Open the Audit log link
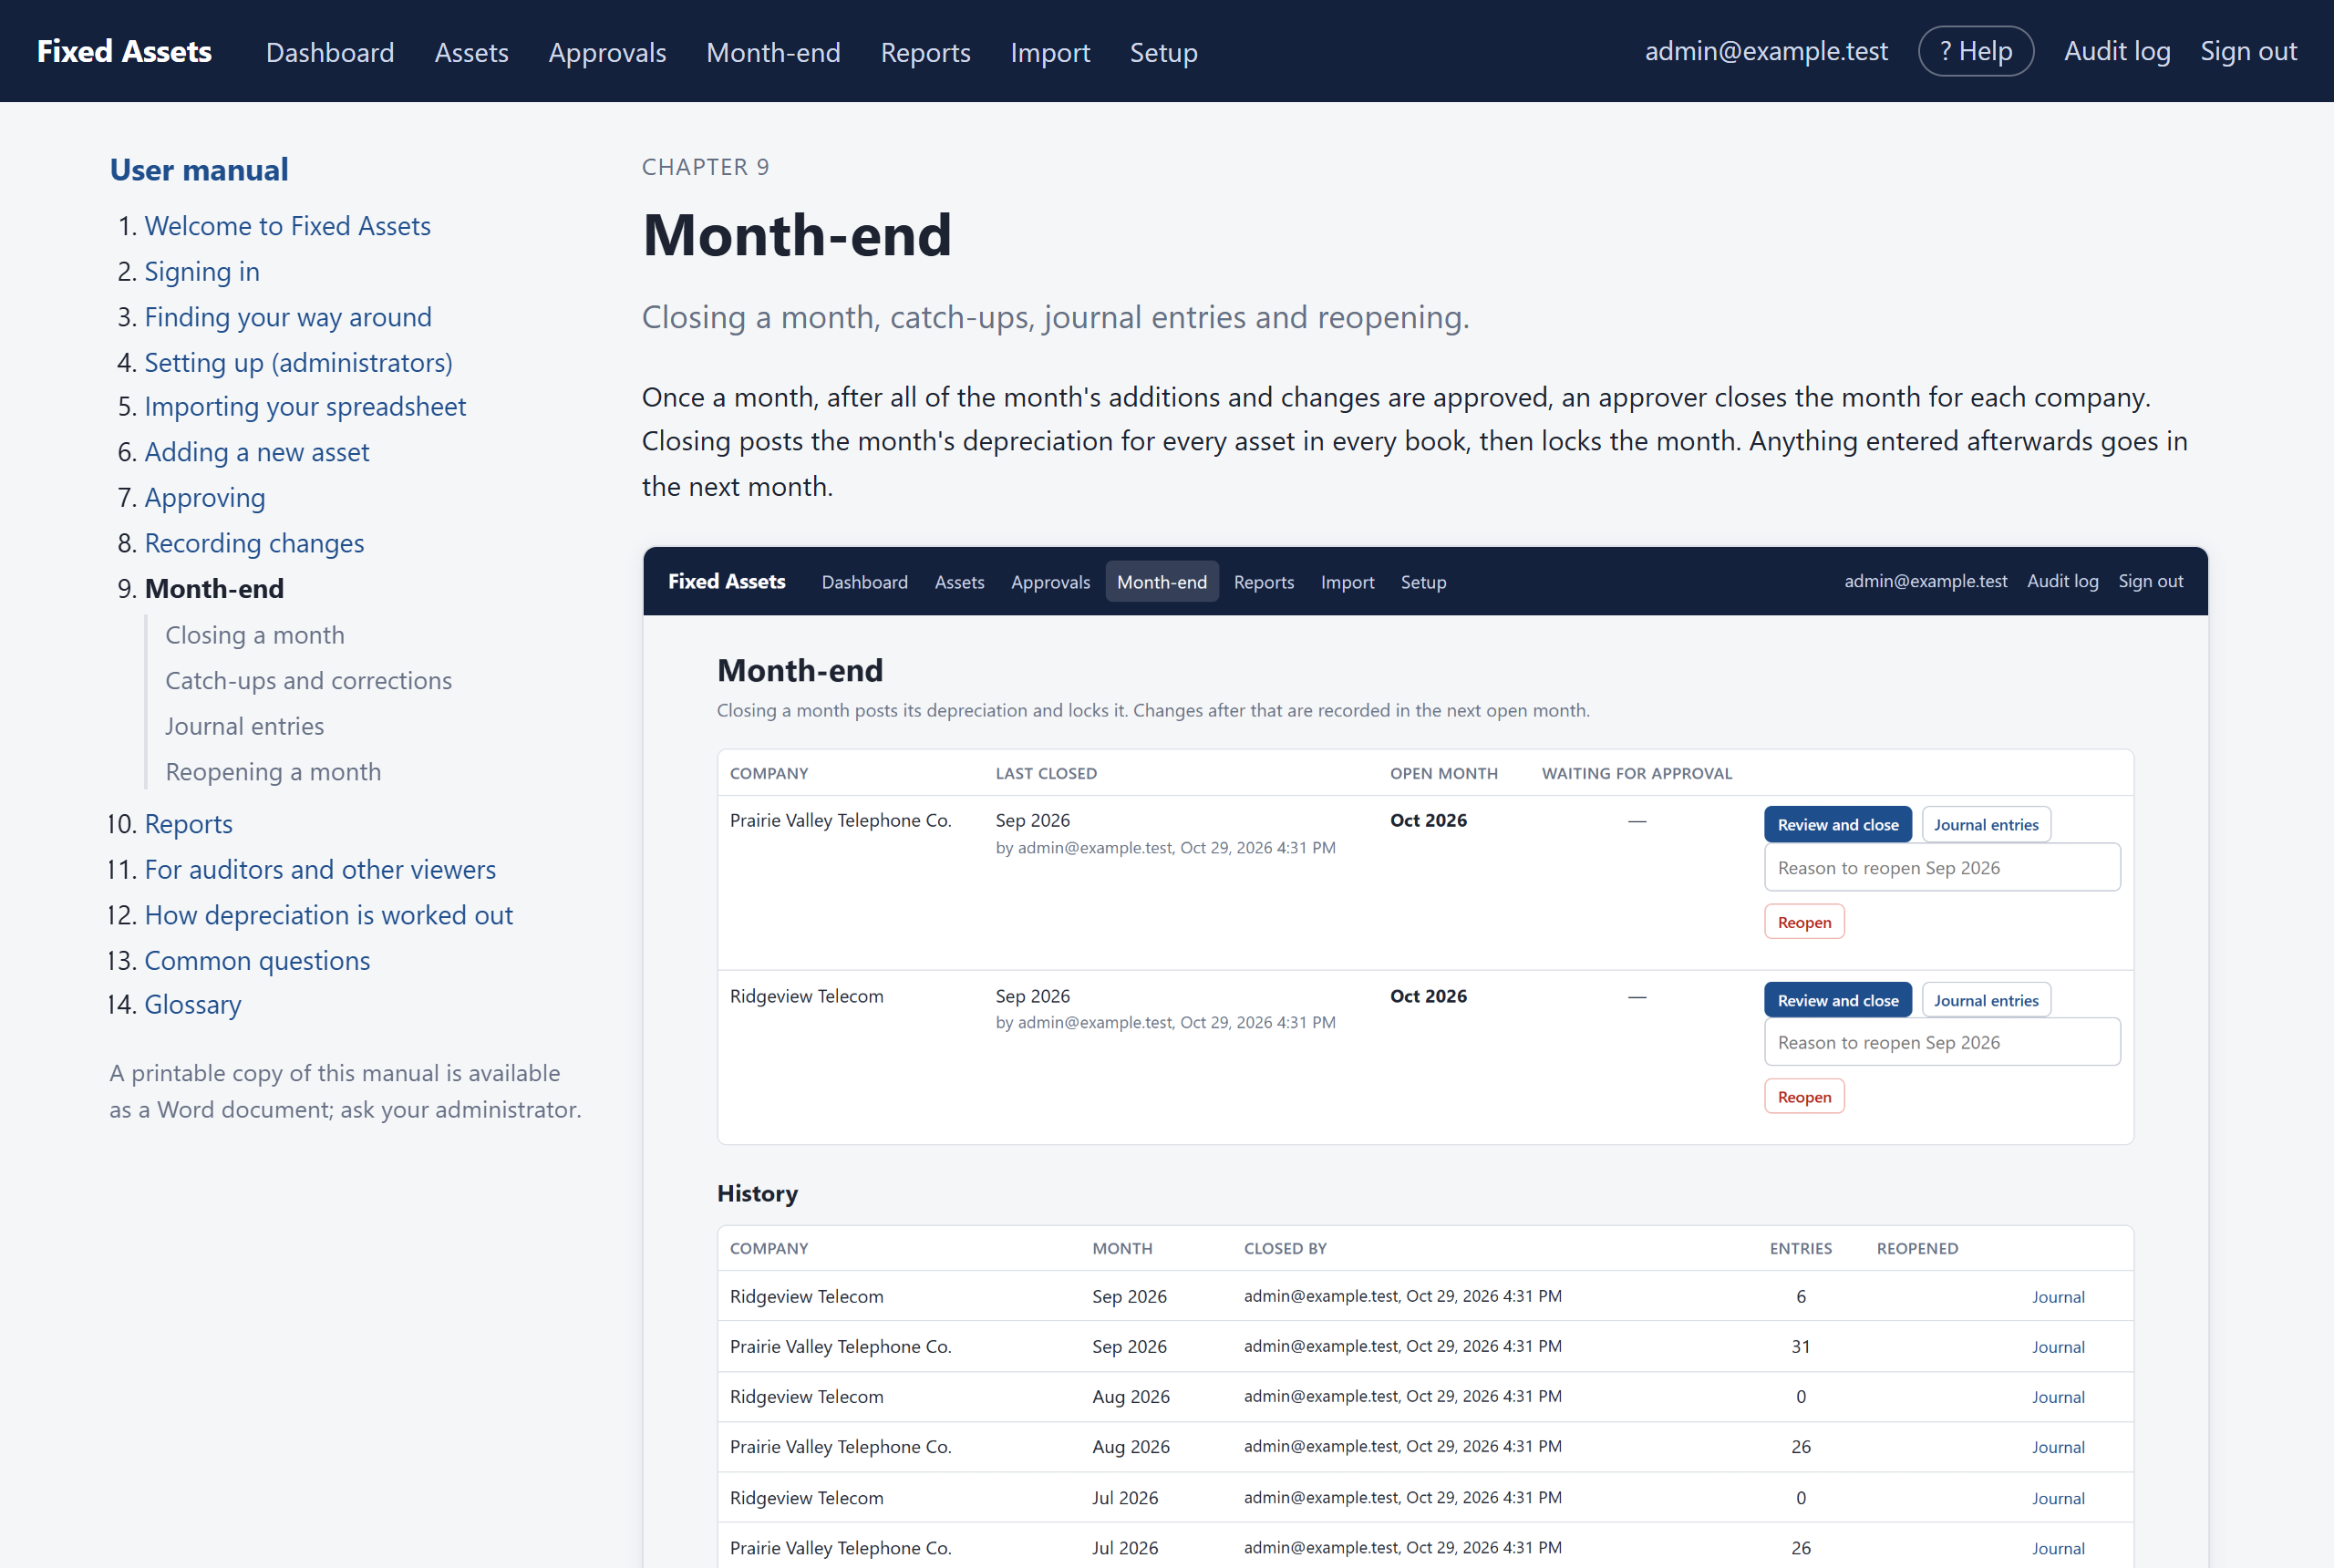Screen dimensions: 2334x1568 (x=2116, y=51)
